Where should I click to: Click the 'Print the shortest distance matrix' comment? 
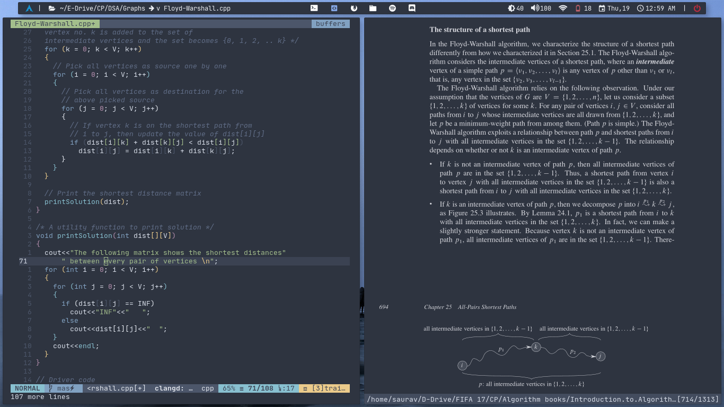click(122, 193)
